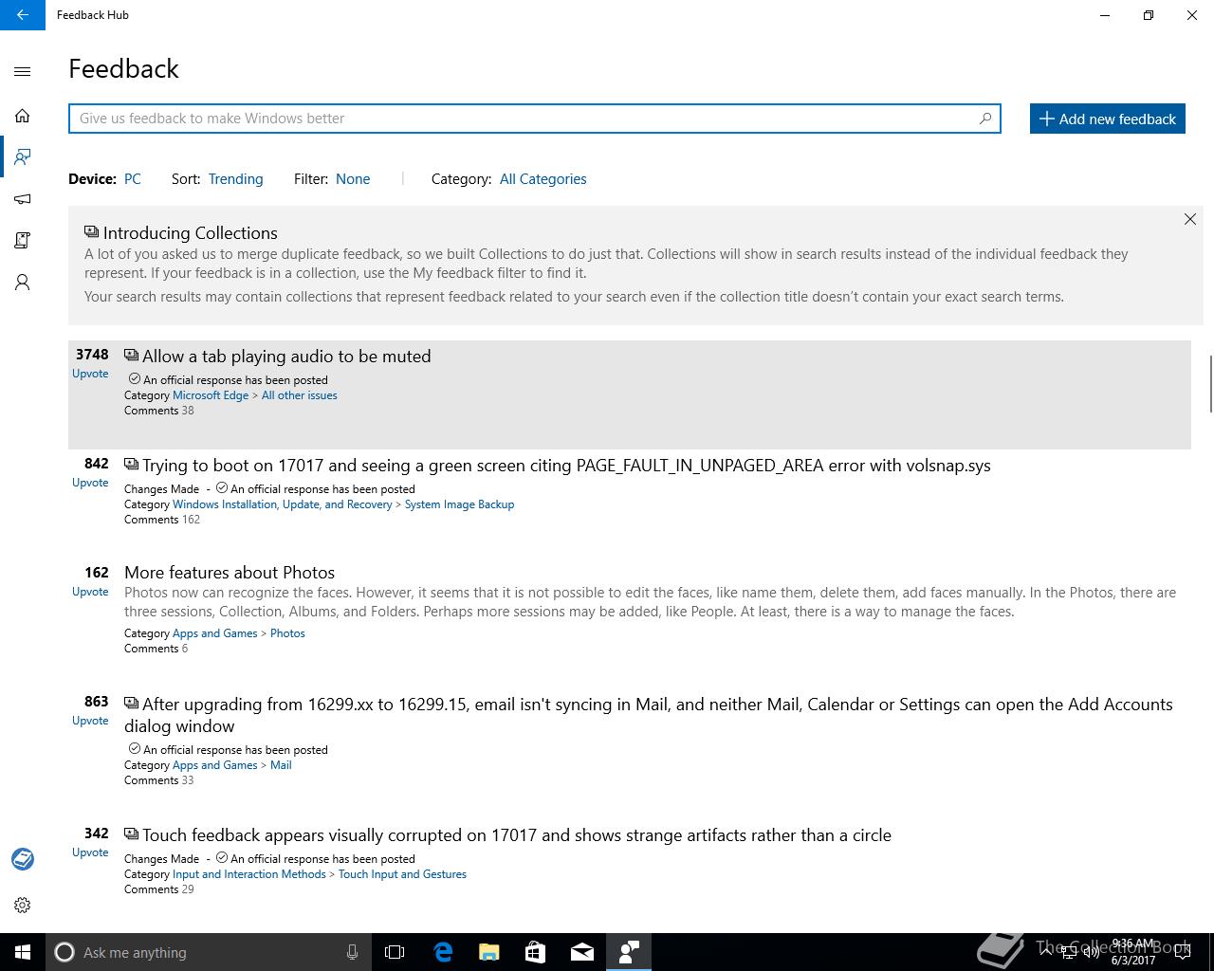Click 'All other issues' category link
This screenshot has height=971, width=1214.
tap(299, 395)
